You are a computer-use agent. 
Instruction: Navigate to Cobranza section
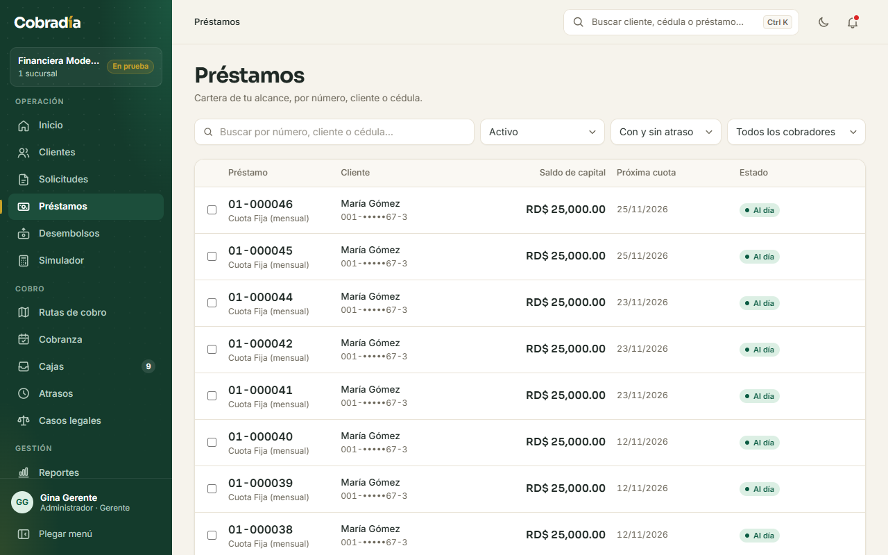tap(86, 340)
